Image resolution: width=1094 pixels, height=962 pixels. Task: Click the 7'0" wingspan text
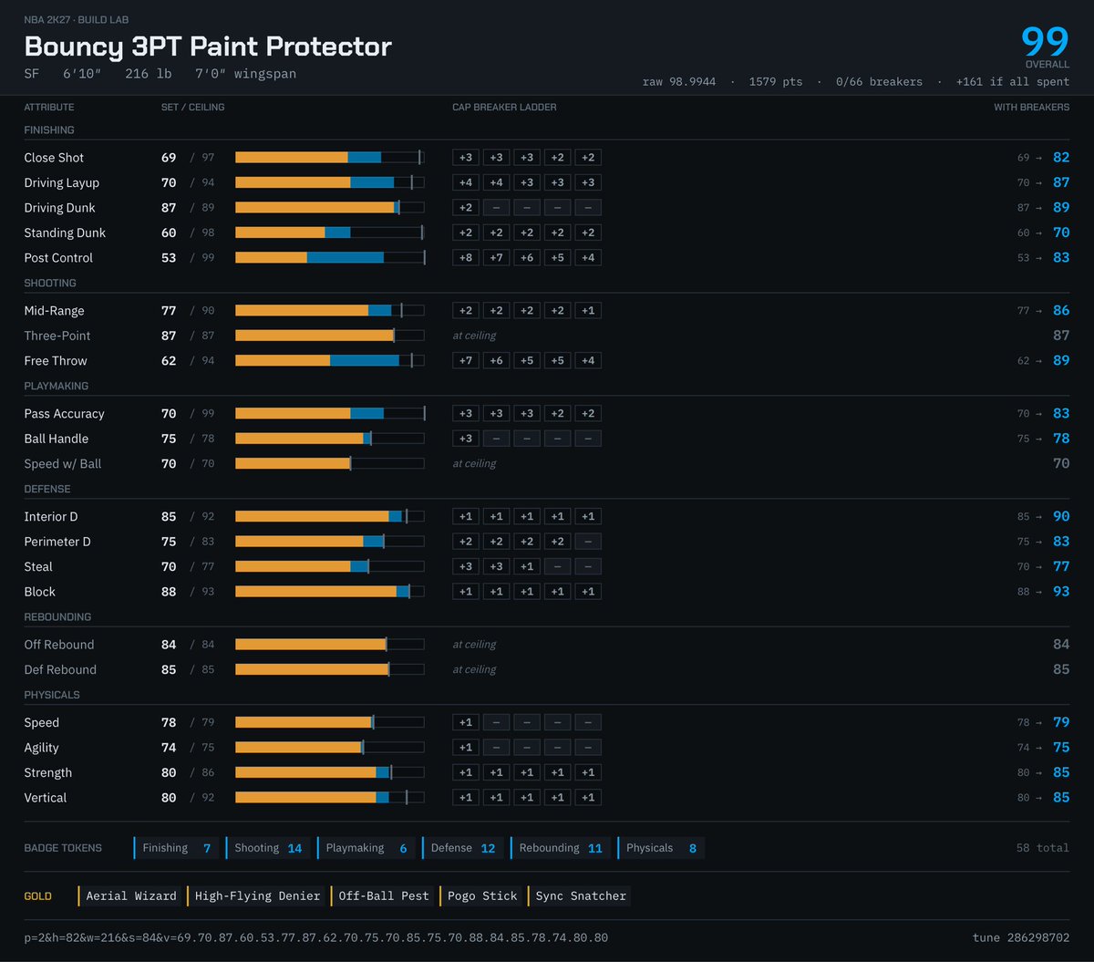pyautogui.click(x=246, y=74)
